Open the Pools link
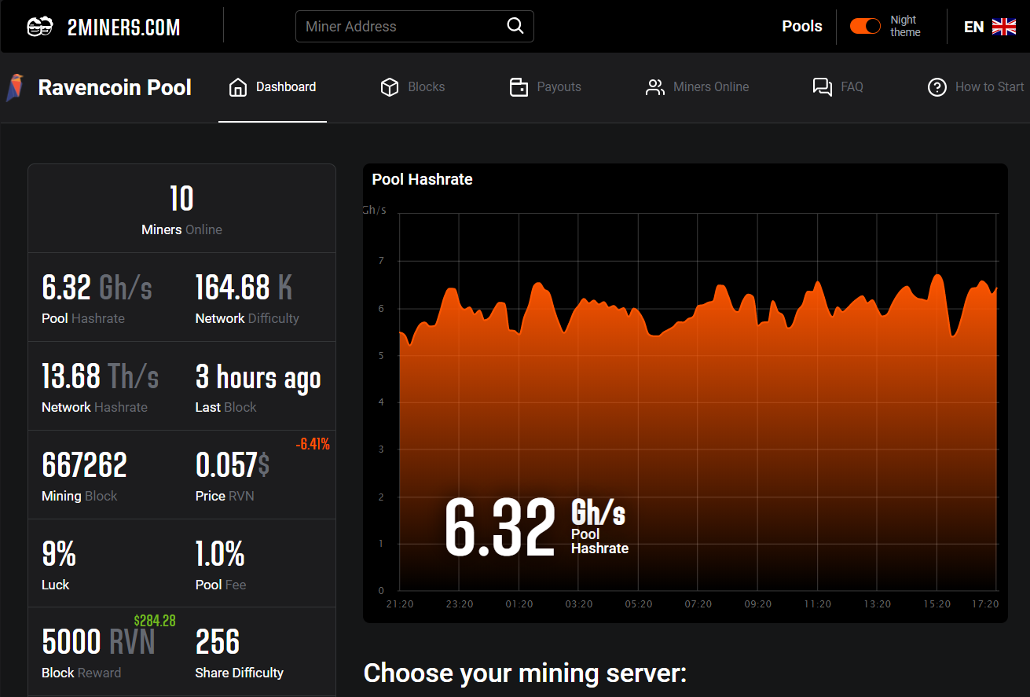1030x697 pixels. coord(802,26)
